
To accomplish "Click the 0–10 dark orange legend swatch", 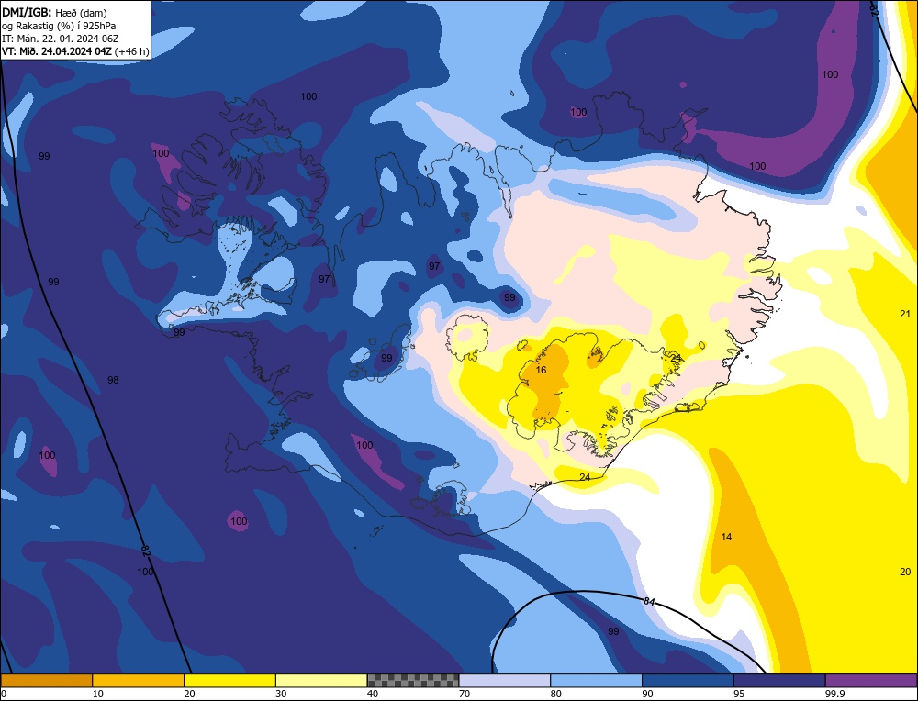I will tap(46, 681).
